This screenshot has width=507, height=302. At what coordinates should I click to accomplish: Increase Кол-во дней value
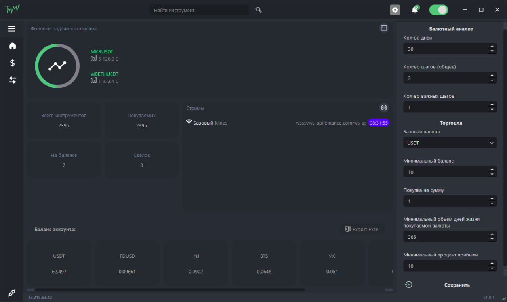tap(492, 46)
